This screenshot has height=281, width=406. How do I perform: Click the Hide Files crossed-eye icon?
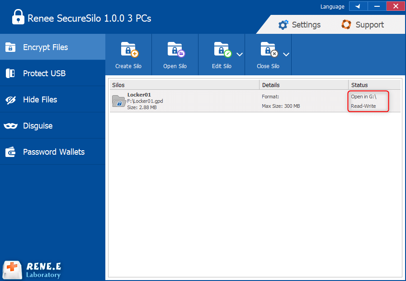click(10, 100)
